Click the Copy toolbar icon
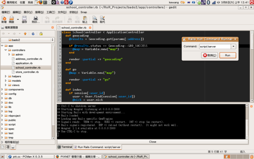The image size is (254, 159). (77, 20)
